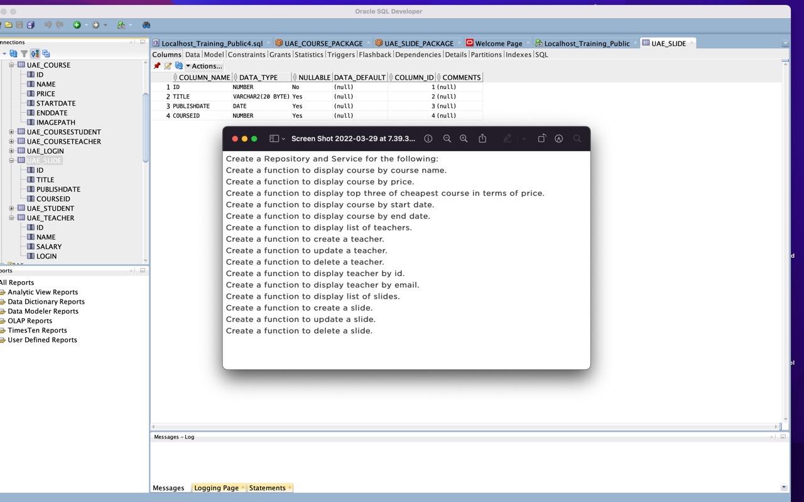Collapse the UAE_COURSE table node
The width and height of the screenshot is (804, 502).
[11, 65]
